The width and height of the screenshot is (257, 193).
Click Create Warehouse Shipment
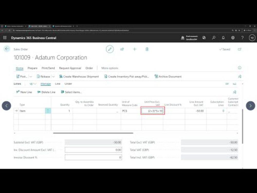point(79,76)
